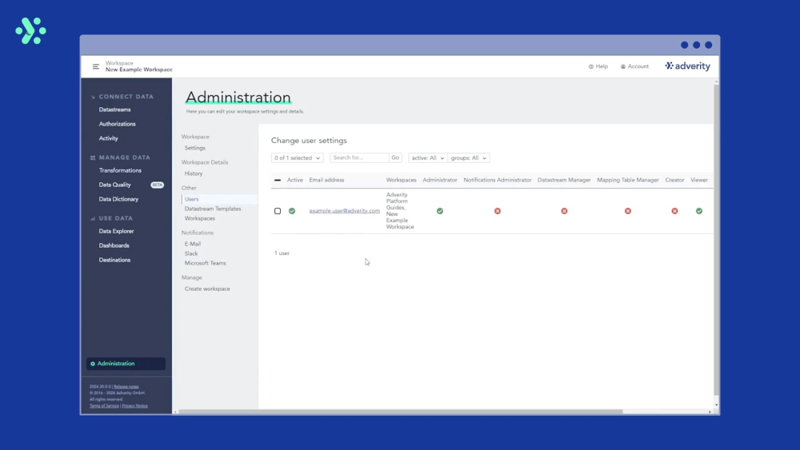Toggle the Mapping Table Manager red cross
The image size is (800, 450).
pyautogui.click(x=628, y=211)
